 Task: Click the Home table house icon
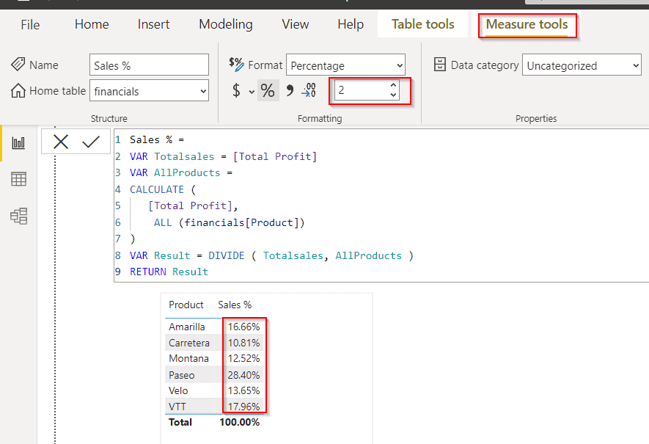point(18,90)
